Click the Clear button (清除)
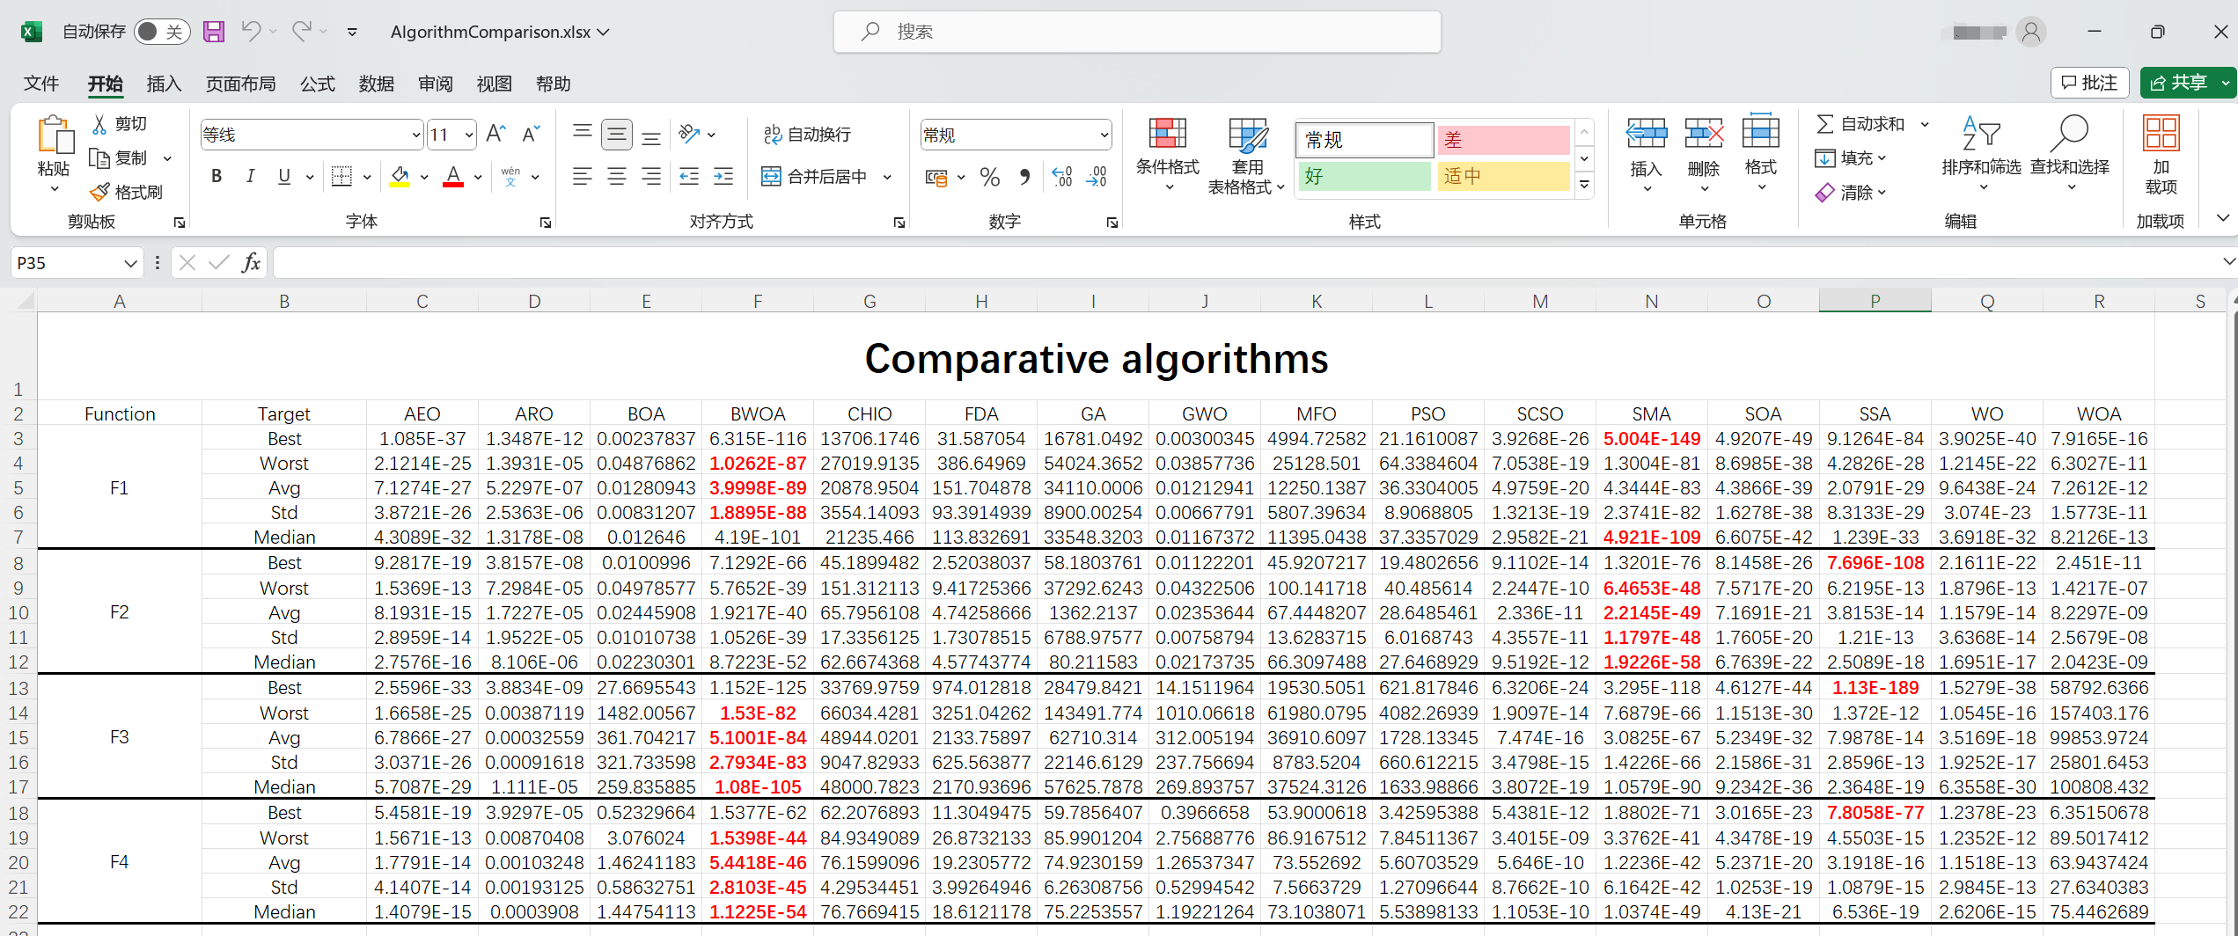Image resolution: width=2238 pixels, height=936 pixels. (1850, 192)
